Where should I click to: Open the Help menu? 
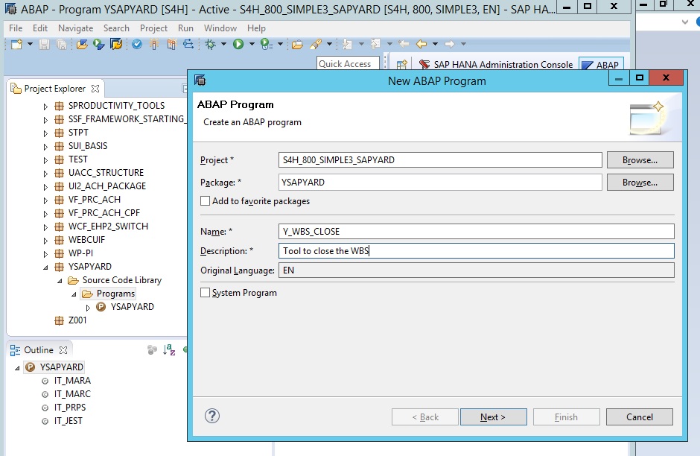pos(256,28)
